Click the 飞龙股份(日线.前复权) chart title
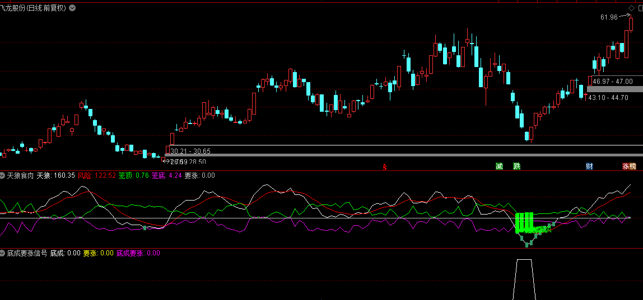Image resolution: width=643 pixels, height=300 pixels. 33,8
